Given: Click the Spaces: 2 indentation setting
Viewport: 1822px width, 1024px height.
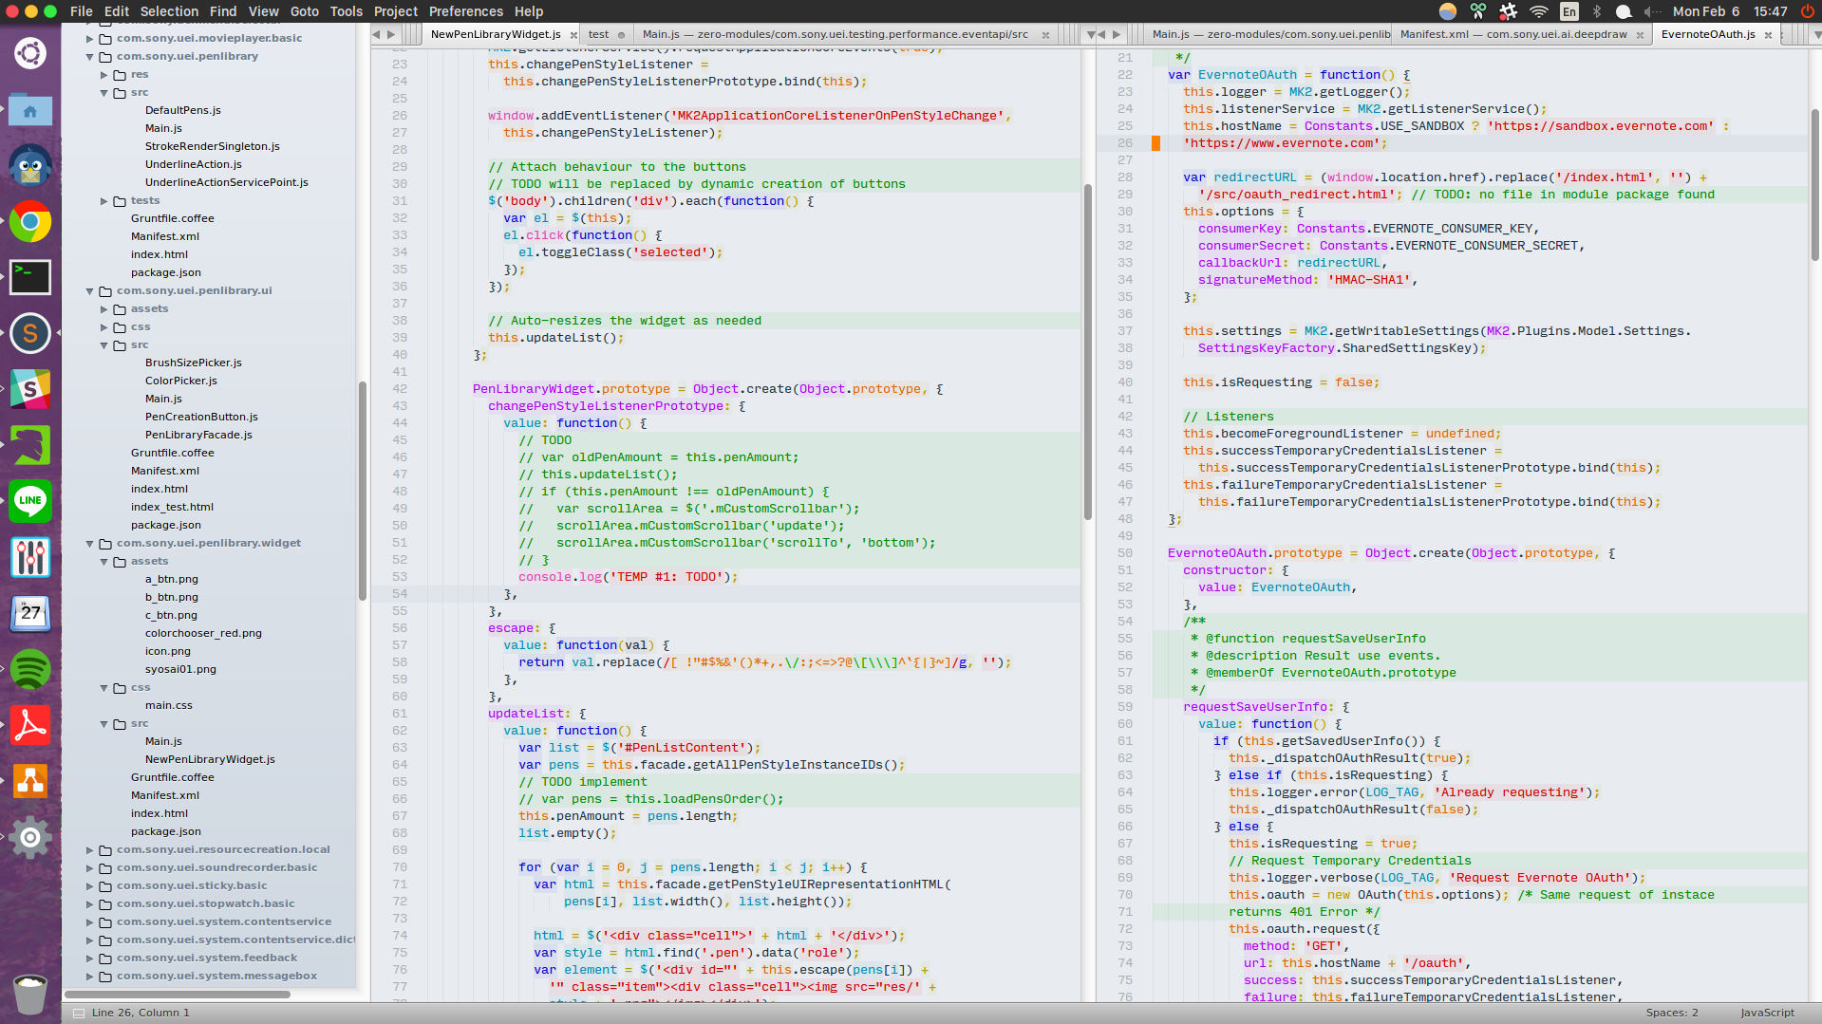Looking at the screenshot, I should click(x=1671, y=1013).
